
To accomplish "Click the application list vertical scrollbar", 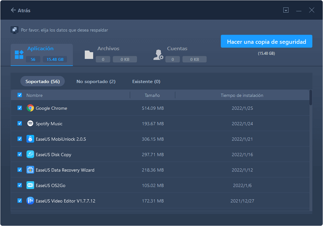I will [x=311, y=98].
